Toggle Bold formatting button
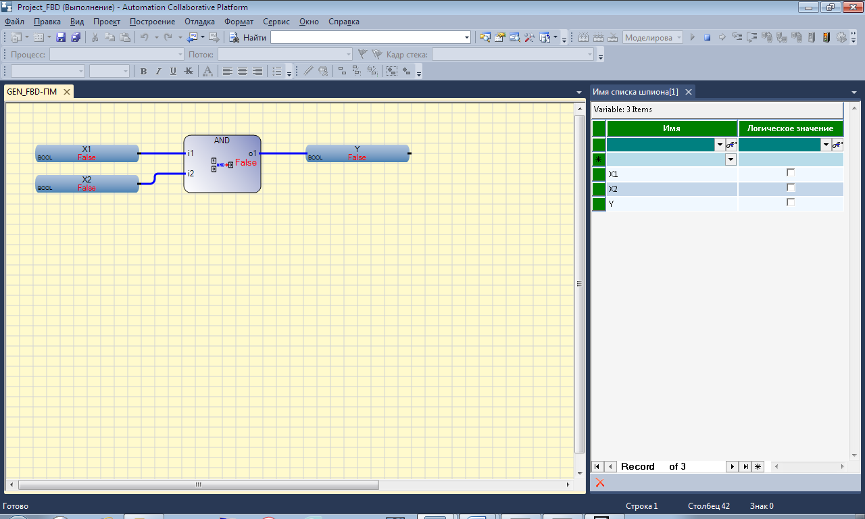 143,71
